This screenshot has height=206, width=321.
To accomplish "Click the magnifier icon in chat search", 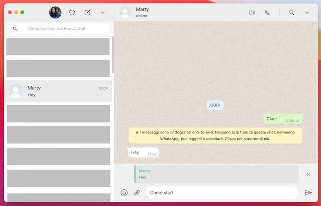I will 15,28.
